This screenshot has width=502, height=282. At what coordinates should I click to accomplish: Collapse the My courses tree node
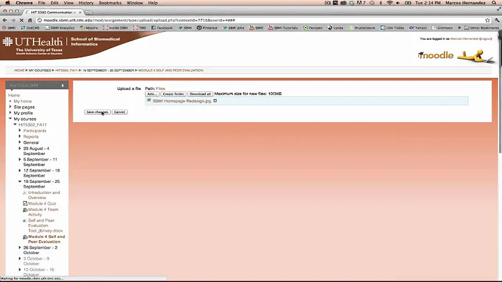[x=10, y=119]
